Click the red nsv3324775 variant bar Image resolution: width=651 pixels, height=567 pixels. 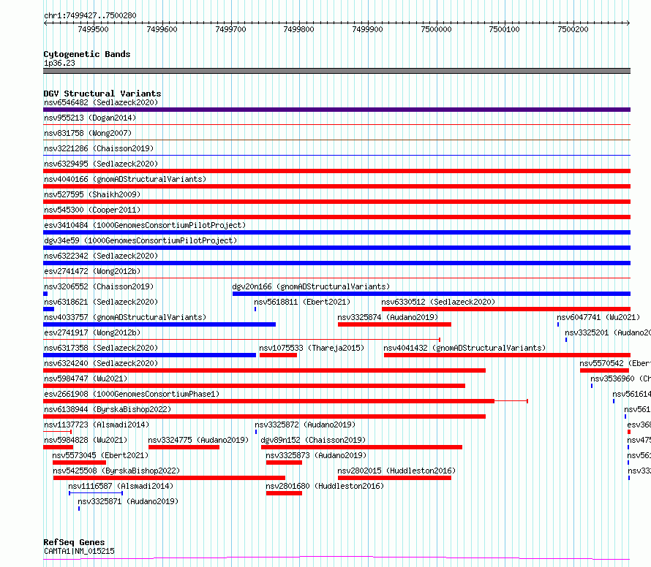tap(184, 447)
